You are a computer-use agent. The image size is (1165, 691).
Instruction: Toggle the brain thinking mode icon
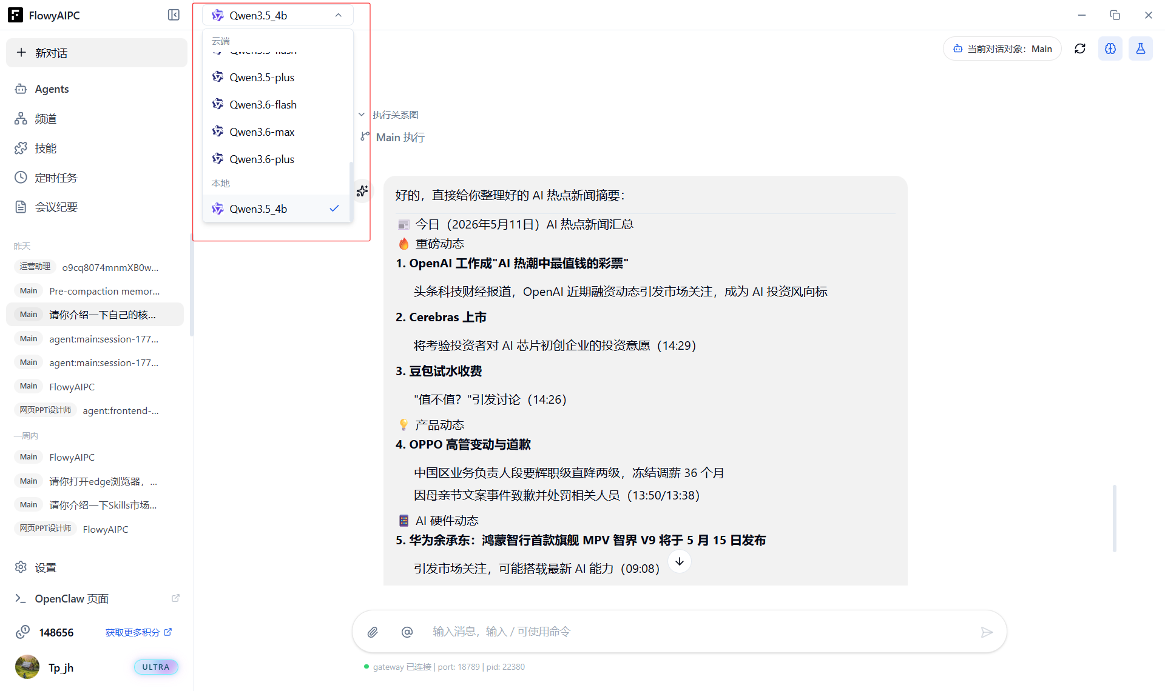(1110, 48)
